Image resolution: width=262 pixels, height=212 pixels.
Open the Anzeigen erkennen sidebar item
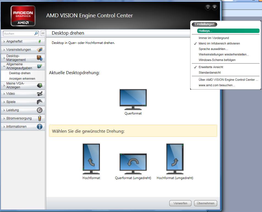pyautogui.click(x=22, y=79)
